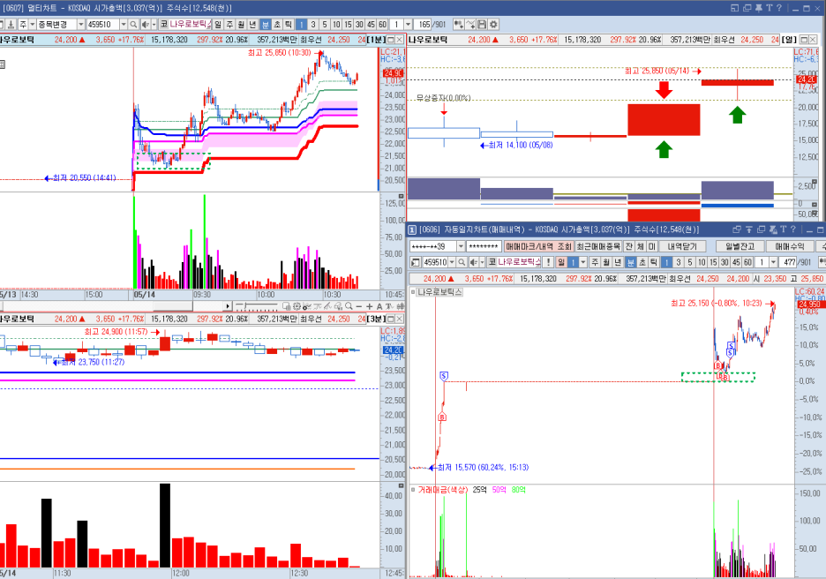
Task: Click the font 'T' icon in multi-chart title bar
Action: click(769, 8)
